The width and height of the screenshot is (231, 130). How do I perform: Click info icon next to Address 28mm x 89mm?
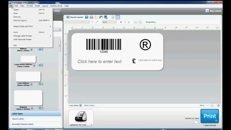point(31,49)
